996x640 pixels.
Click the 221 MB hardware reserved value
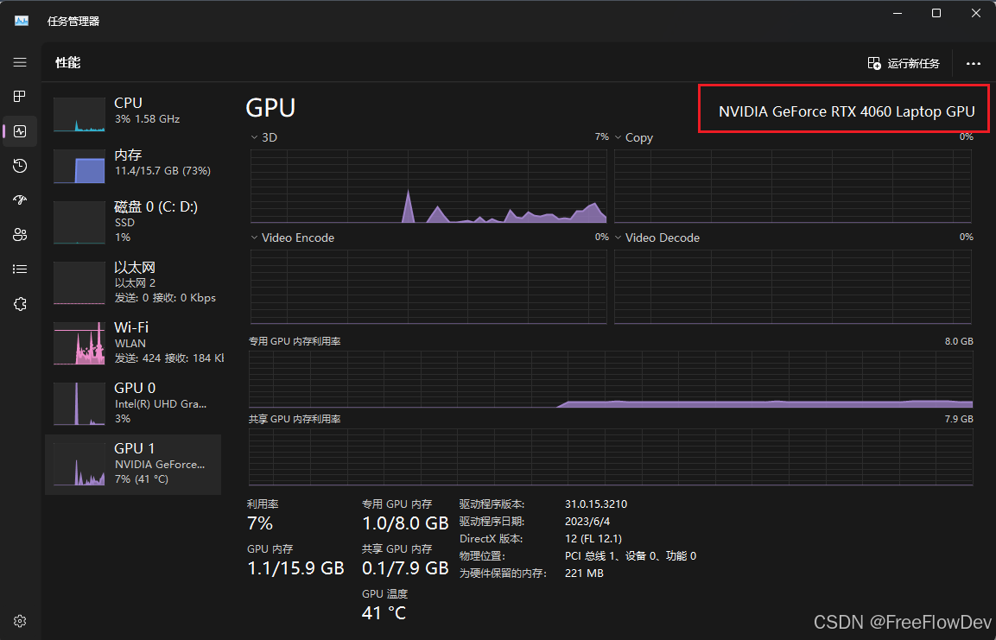click(584, 573)
